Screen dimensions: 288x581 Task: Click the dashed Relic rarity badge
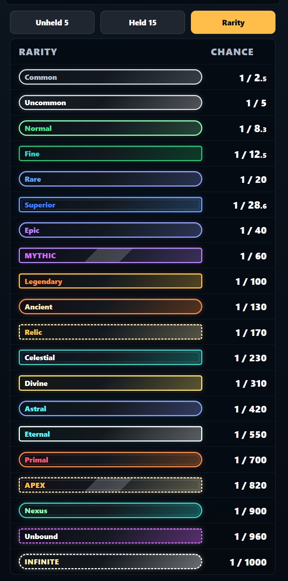click(x=110, y=332)
